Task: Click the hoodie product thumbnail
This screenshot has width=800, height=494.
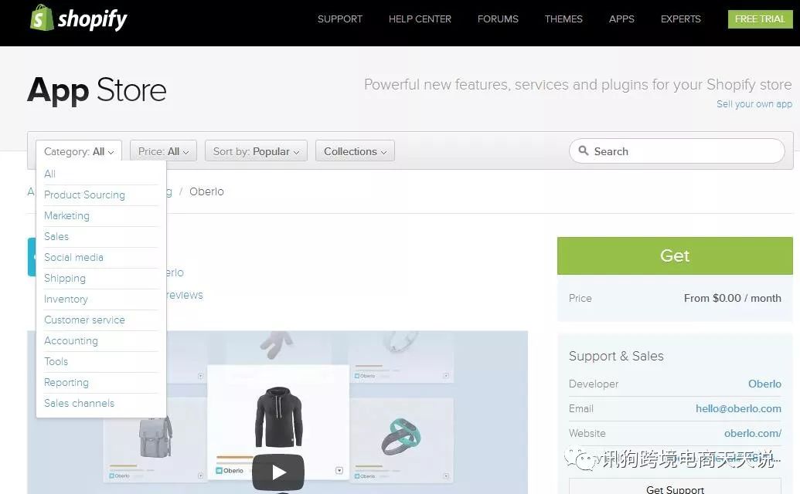Action: pos(278,417)
